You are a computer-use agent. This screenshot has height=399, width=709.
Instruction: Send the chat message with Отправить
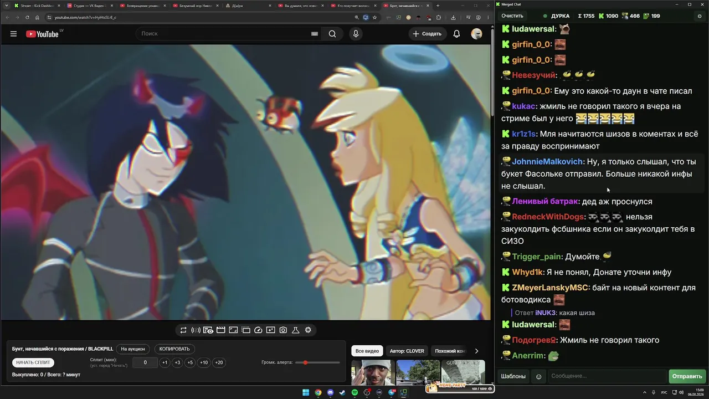(x=687, y=376)
